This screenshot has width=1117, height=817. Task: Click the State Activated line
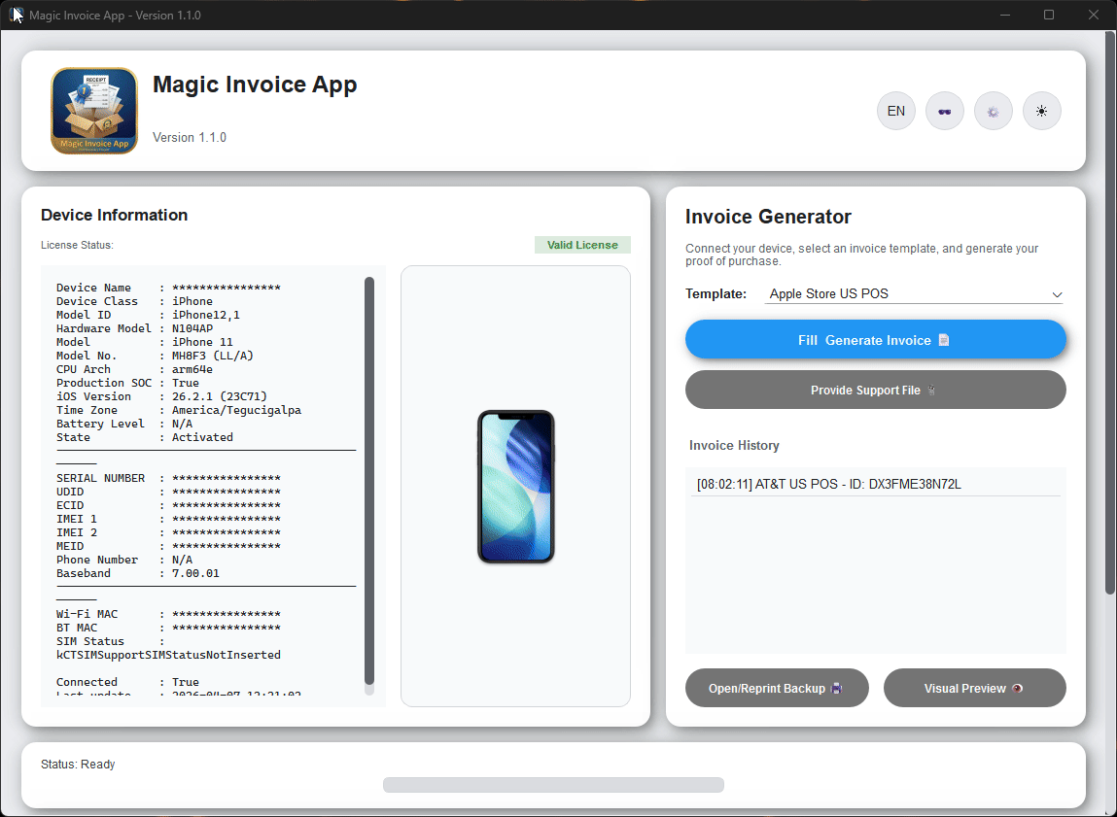click(x=145, y=437)
